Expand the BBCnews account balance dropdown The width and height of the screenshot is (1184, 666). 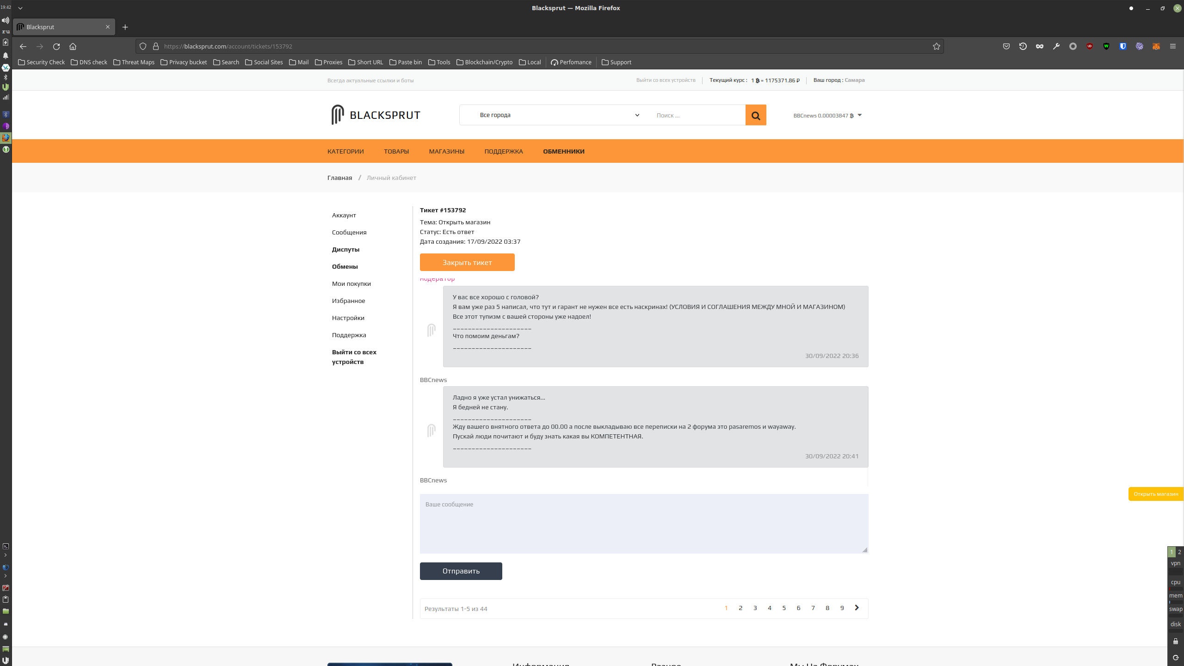pos(828,116)
